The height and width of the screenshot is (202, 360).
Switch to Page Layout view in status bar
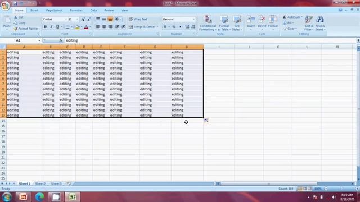[x=305, y=189]
